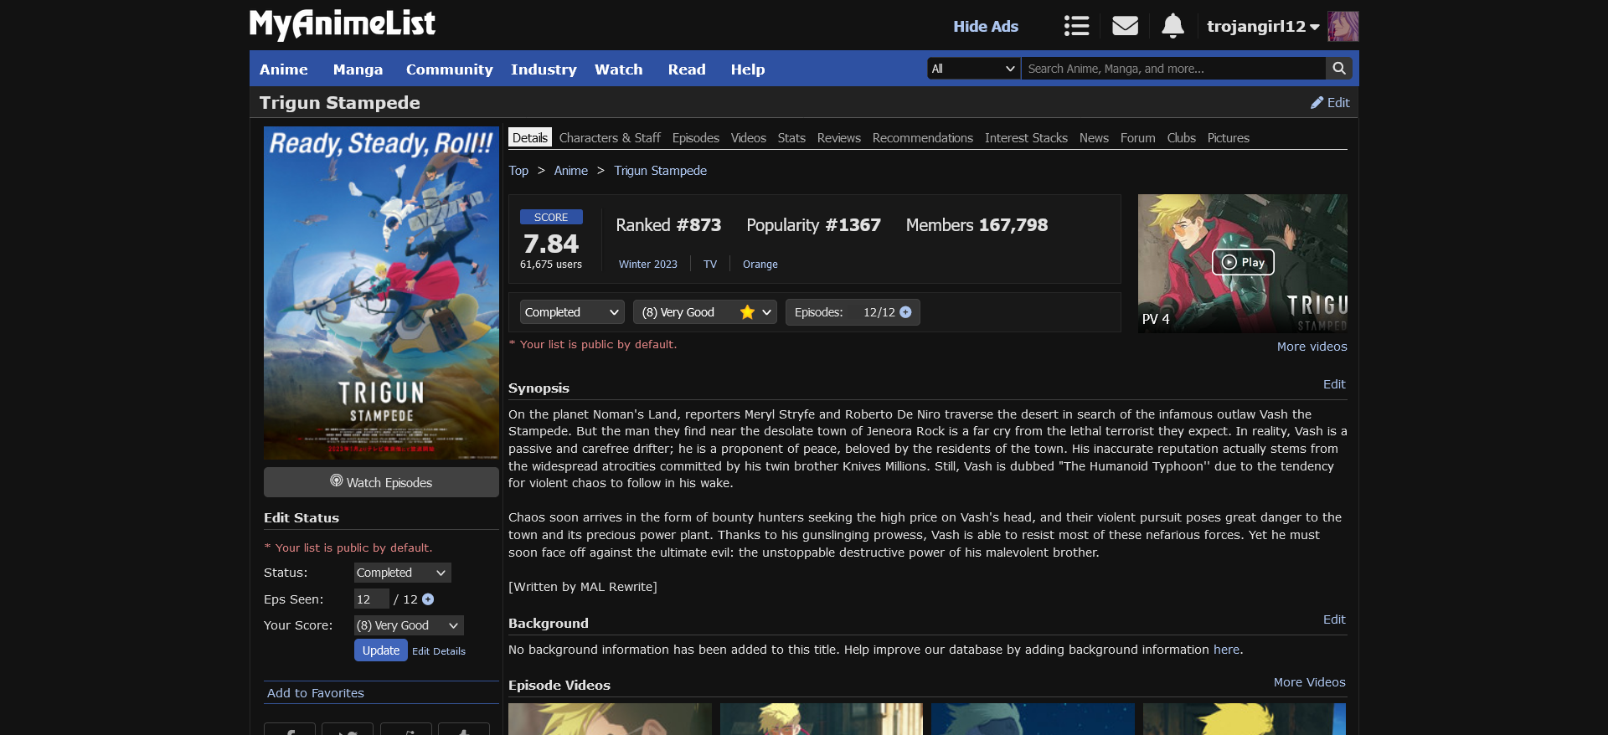Image resolution: width=1608 pixels, height=735 pixels.
Task: Switch to the Episodes tab
Action: [x=696, y=138]
